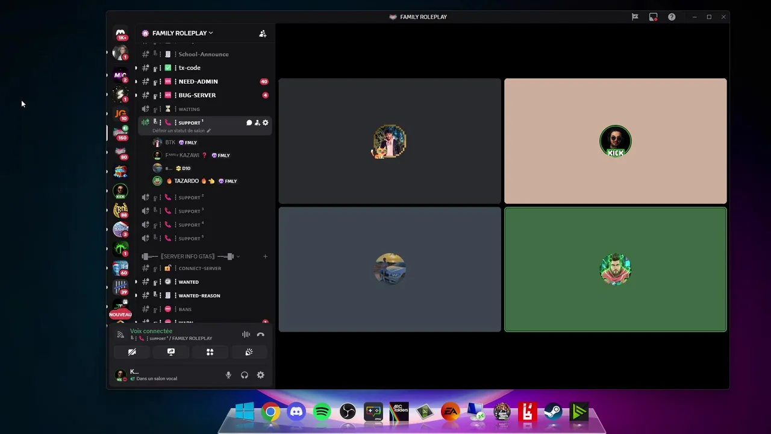Click 'Définir un statut de salon' text

coord(178,131)
